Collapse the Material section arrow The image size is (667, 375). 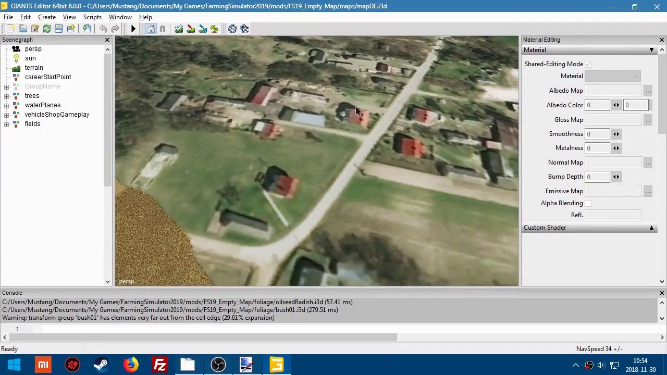point(651,50)
